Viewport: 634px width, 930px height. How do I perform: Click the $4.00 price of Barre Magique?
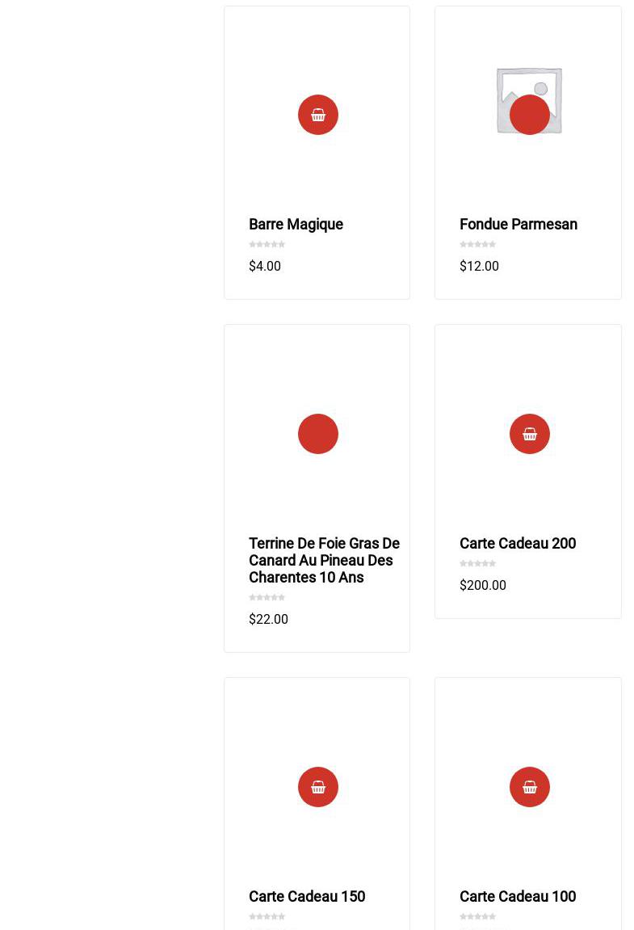pyautogui.click(x=265, y=266)
